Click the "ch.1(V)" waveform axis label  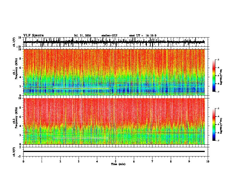click(x=14, y=42)
